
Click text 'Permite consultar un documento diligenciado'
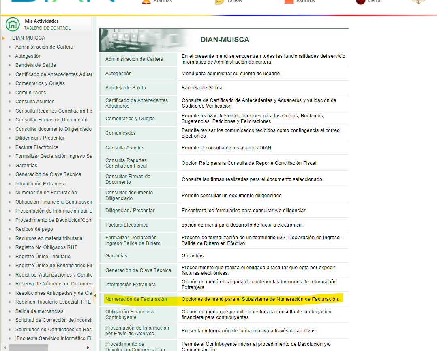(231, 196)
